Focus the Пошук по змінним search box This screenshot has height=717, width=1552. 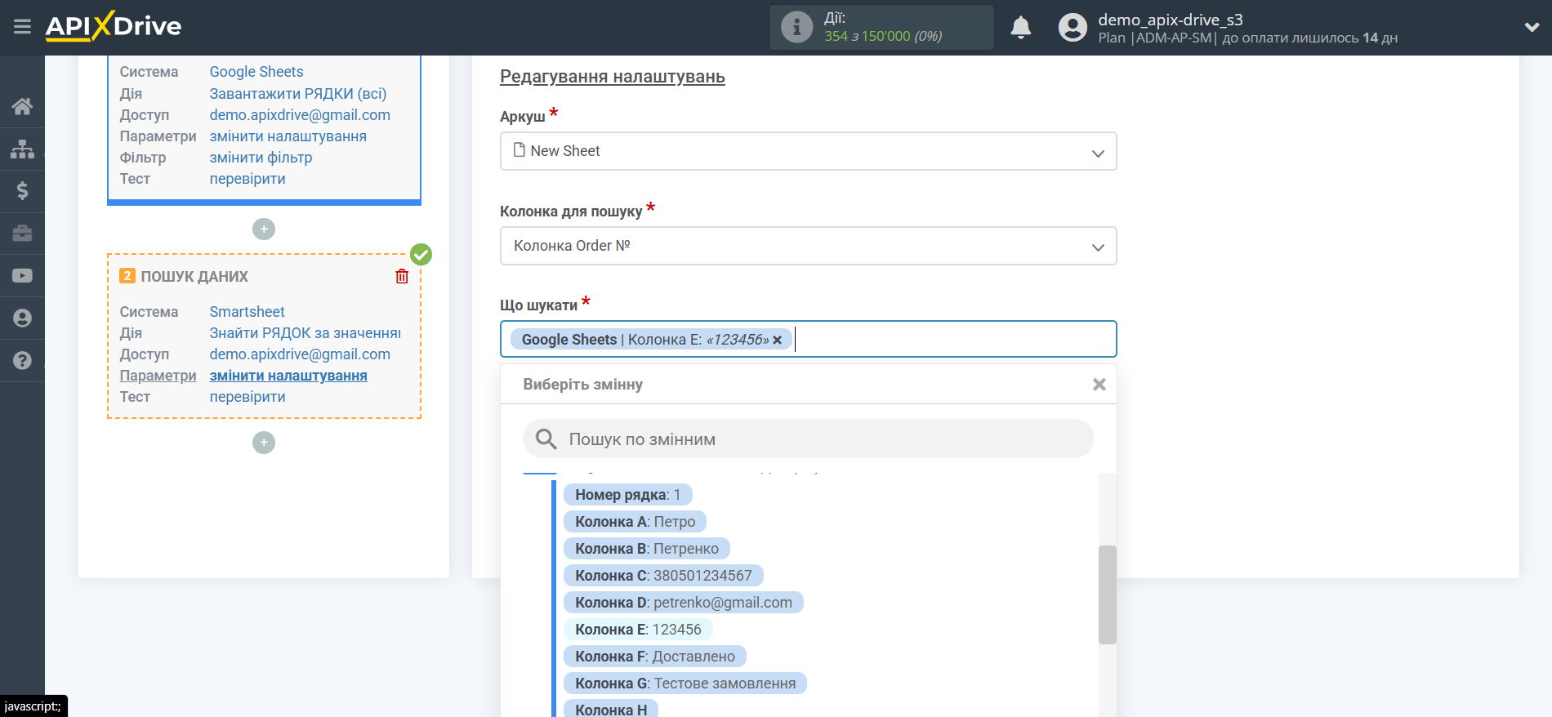point(808,439)
